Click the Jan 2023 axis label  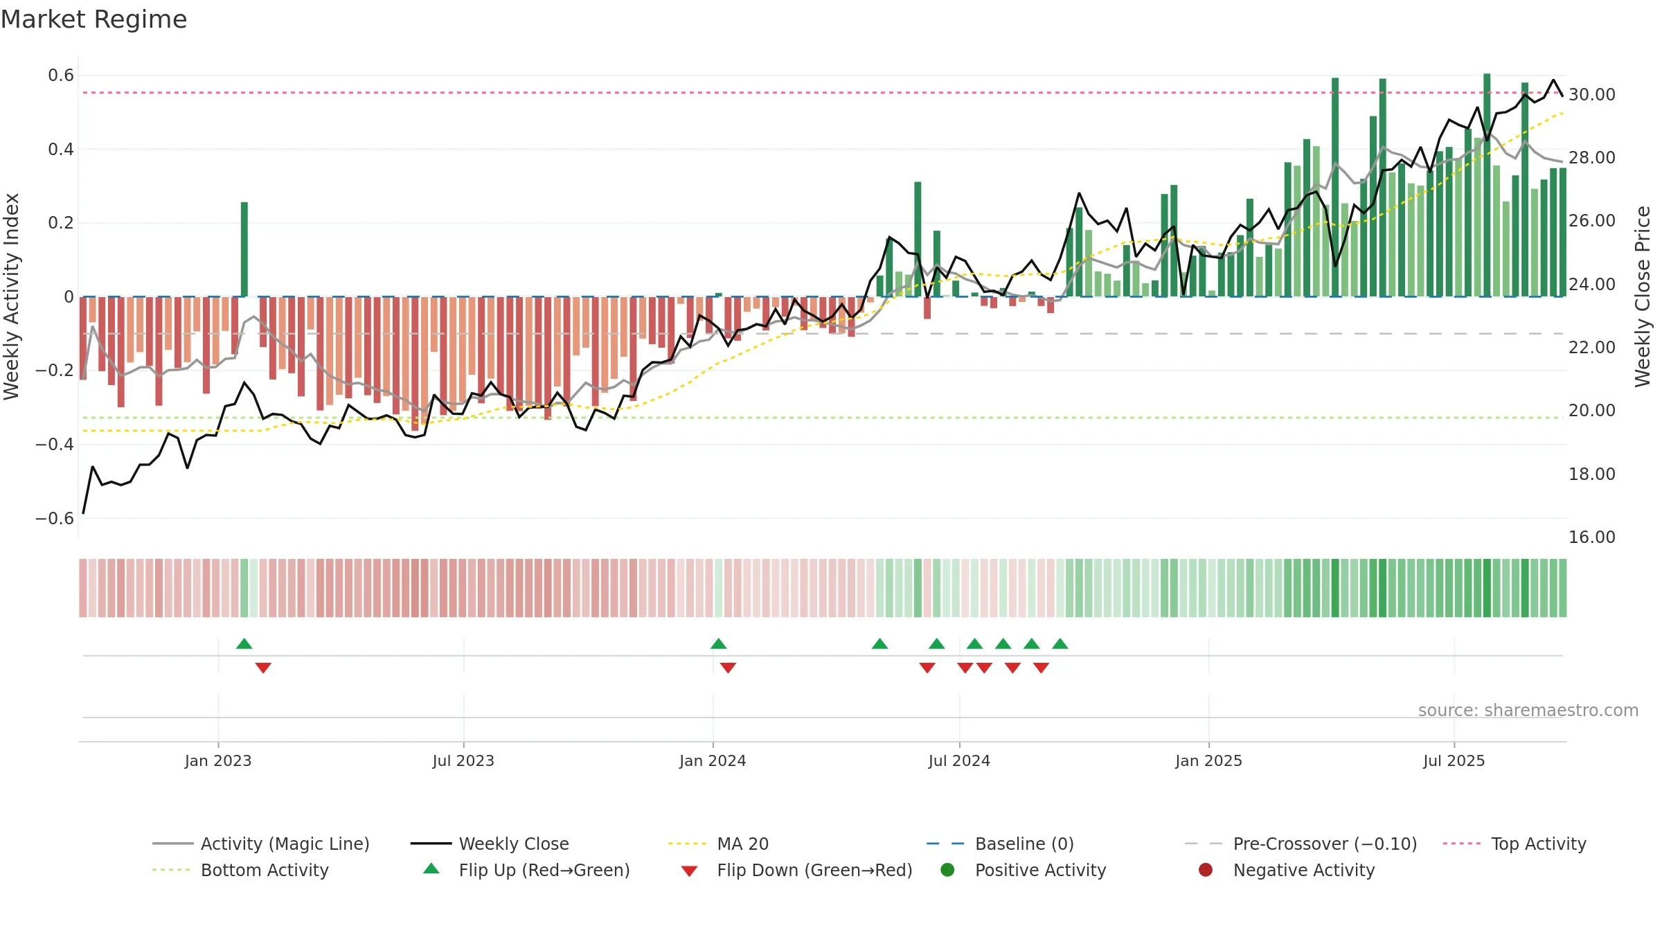[218, 760]
